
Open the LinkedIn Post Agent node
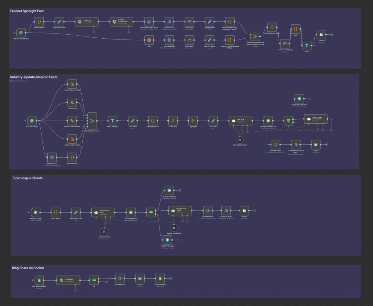pyautogui.click(x=103, y=212)
